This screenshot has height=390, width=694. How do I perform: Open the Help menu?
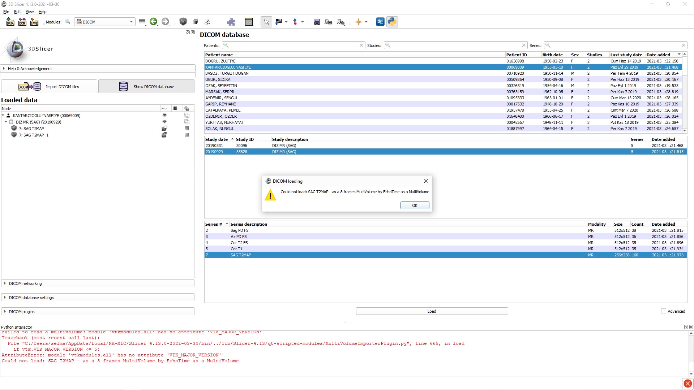click(x=43, y=12)
